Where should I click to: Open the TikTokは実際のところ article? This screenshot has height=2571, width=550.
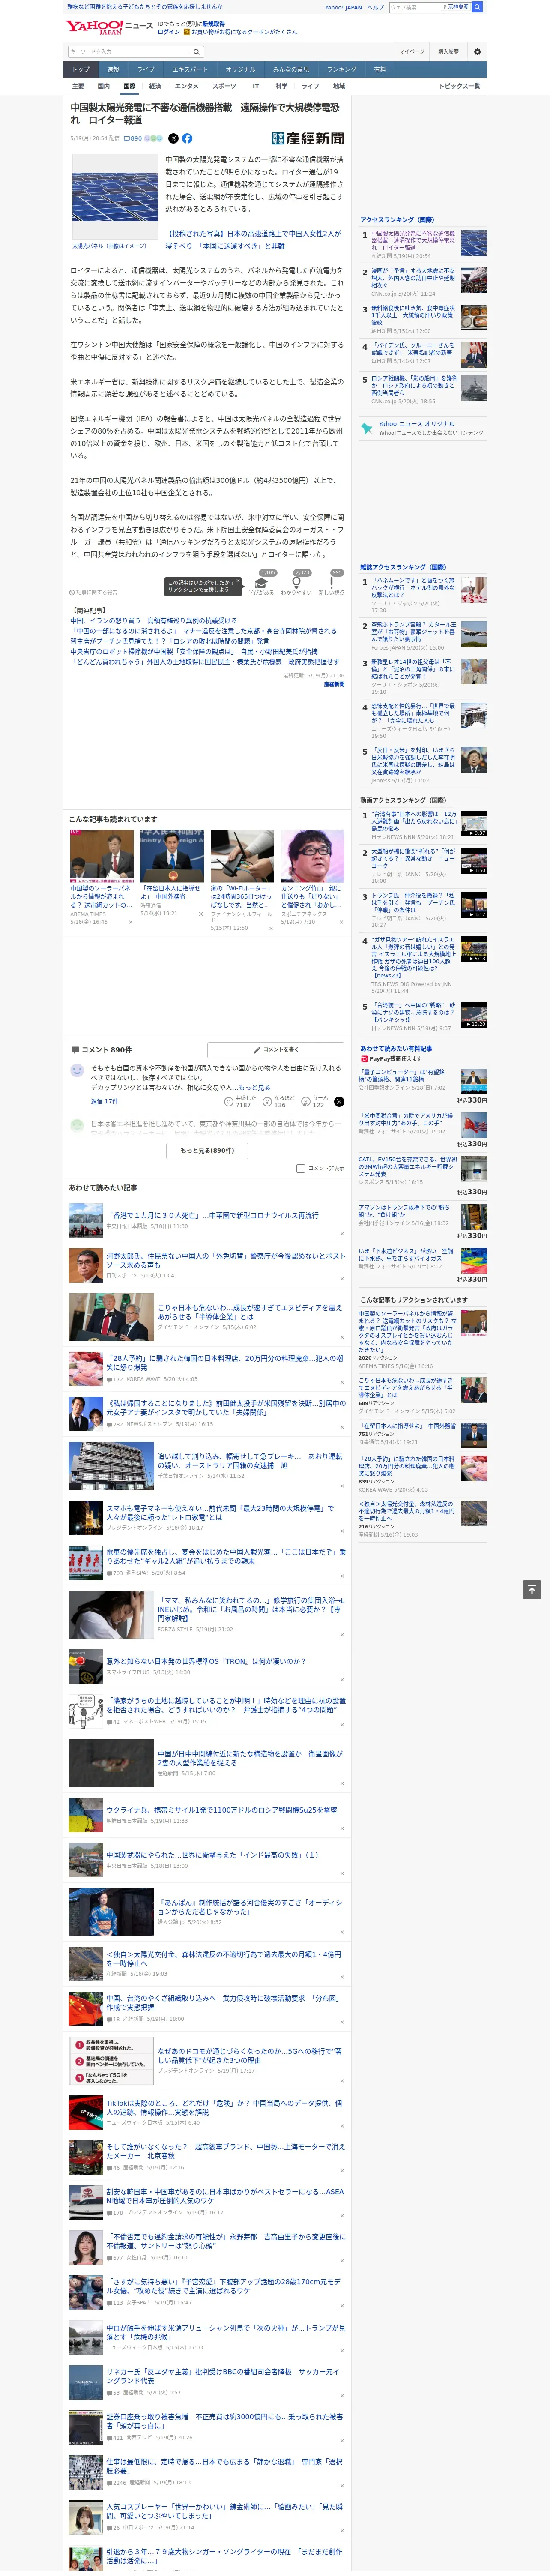[224, 2107]
